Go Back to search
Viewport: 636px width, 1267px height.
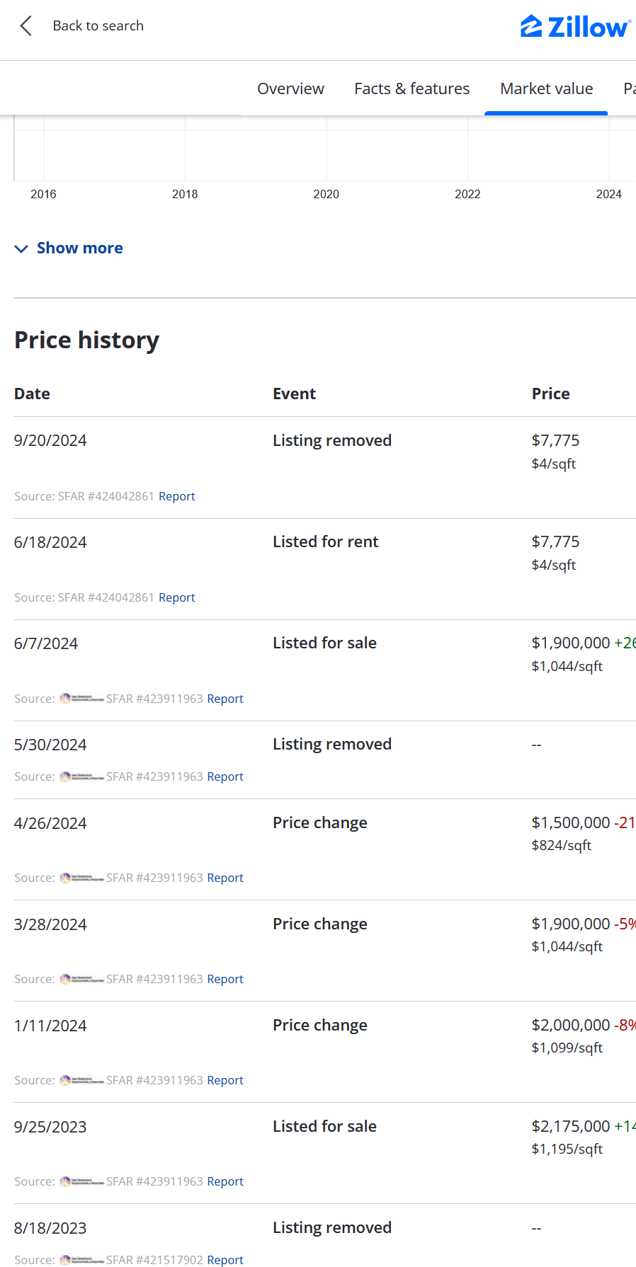98,26
